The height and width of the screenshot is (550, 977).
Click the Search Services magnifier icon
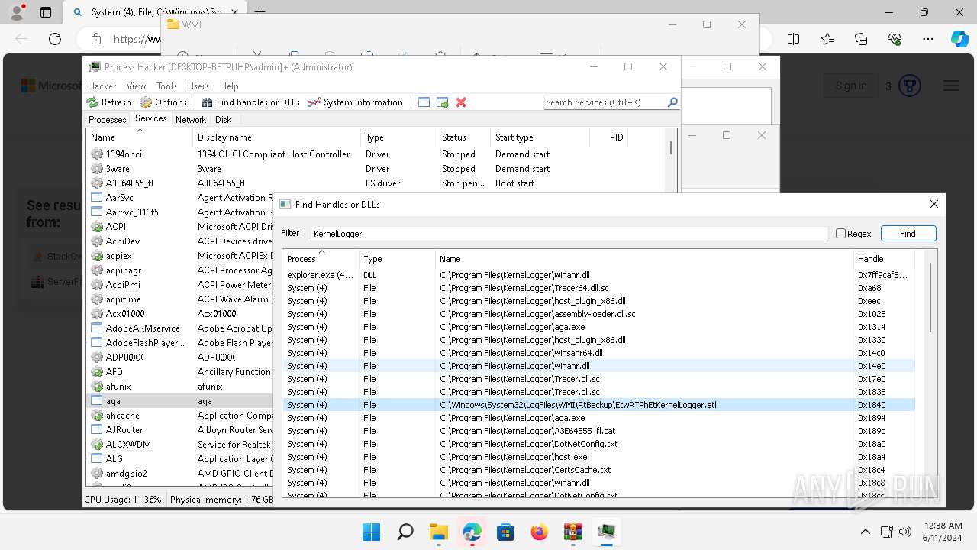672,102
